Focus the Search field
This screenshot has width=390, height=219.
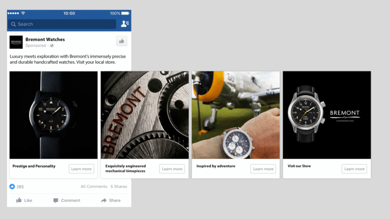pyautogui.click(x=62, y=24)
